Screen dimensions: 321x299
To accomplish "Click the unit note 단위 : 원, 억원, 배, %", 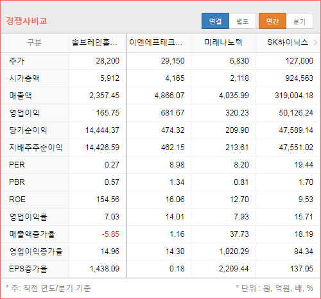I will tap(277, 289).
